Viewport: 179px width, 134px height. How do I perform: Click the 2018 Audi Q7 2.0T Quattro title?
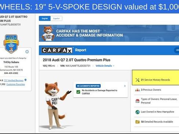[x=77, y=60]
